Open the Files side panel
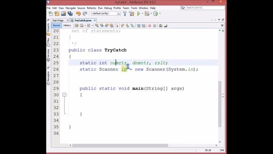The width and height of the screenshot is (273, 154). 48,42
